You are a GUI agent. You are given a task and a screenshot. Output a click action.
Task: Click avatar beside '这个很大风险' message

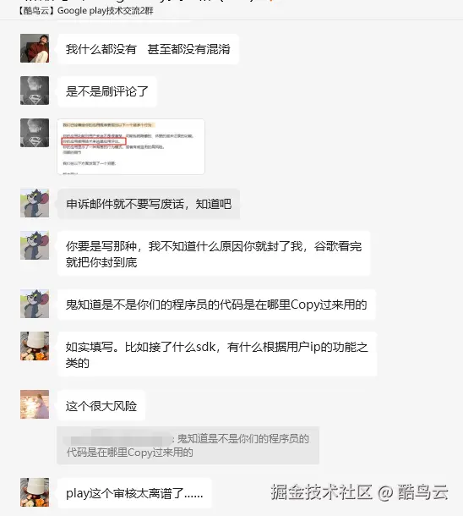tap(35, 404)
